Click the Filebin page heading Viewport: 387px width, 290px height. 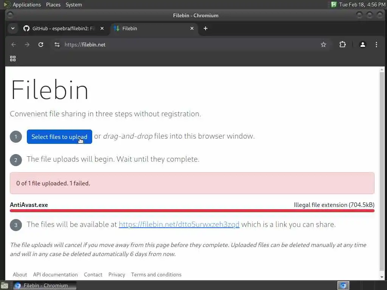(x=50, y=90)
